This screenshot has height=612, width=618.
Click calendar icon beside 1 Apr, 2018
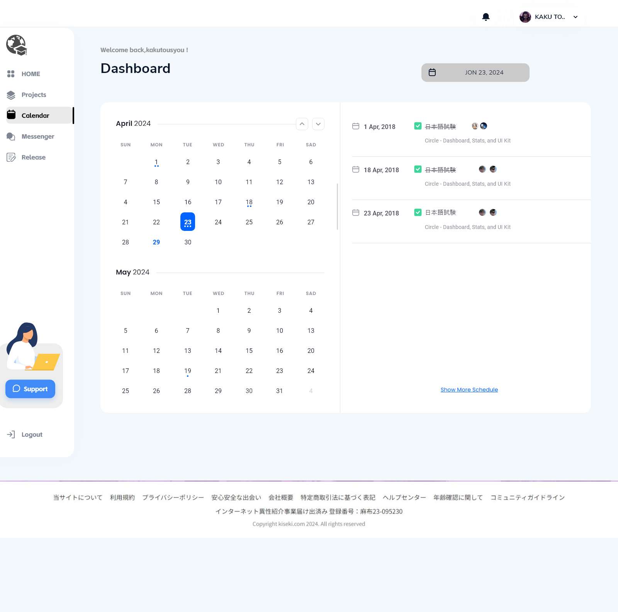point(356,126)
